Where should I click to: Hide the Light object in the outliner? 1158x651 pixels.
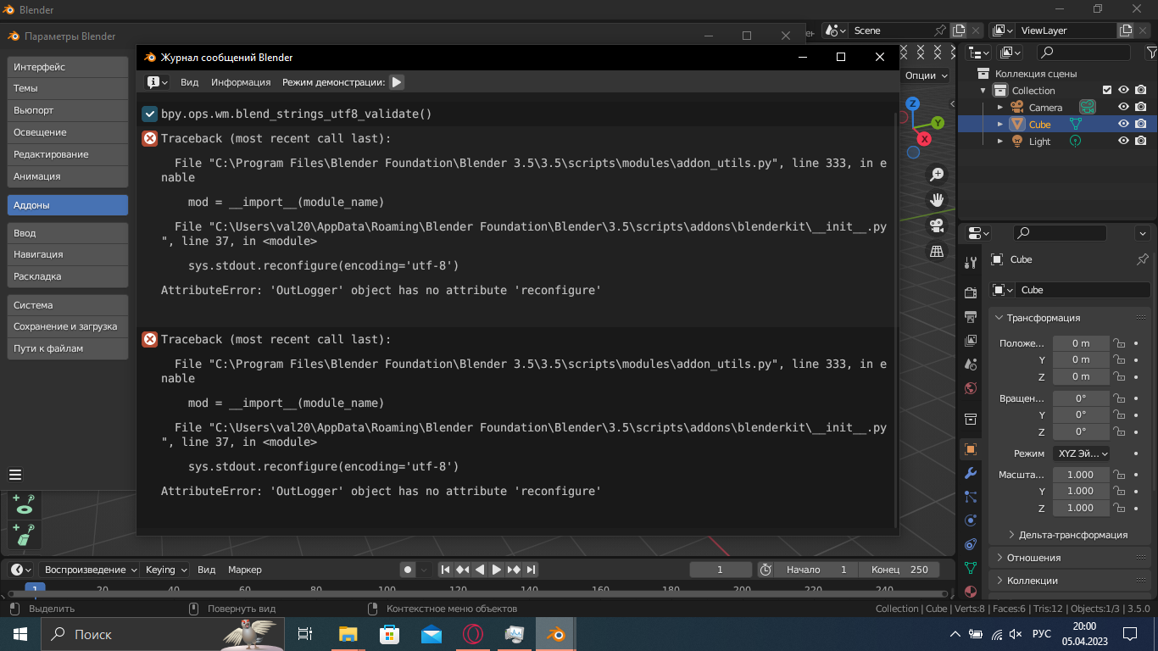point(1123,141)
